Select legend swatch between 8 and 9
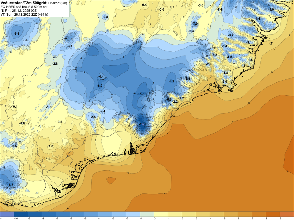The image size is (294, 220). (273, 214)
